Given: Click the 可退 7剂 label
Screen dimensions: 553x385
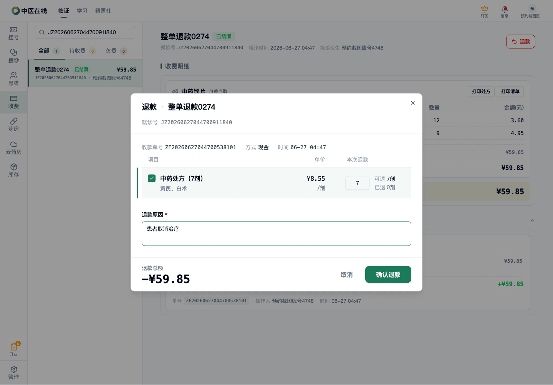Looking at the screenshot, I should 385,179.
